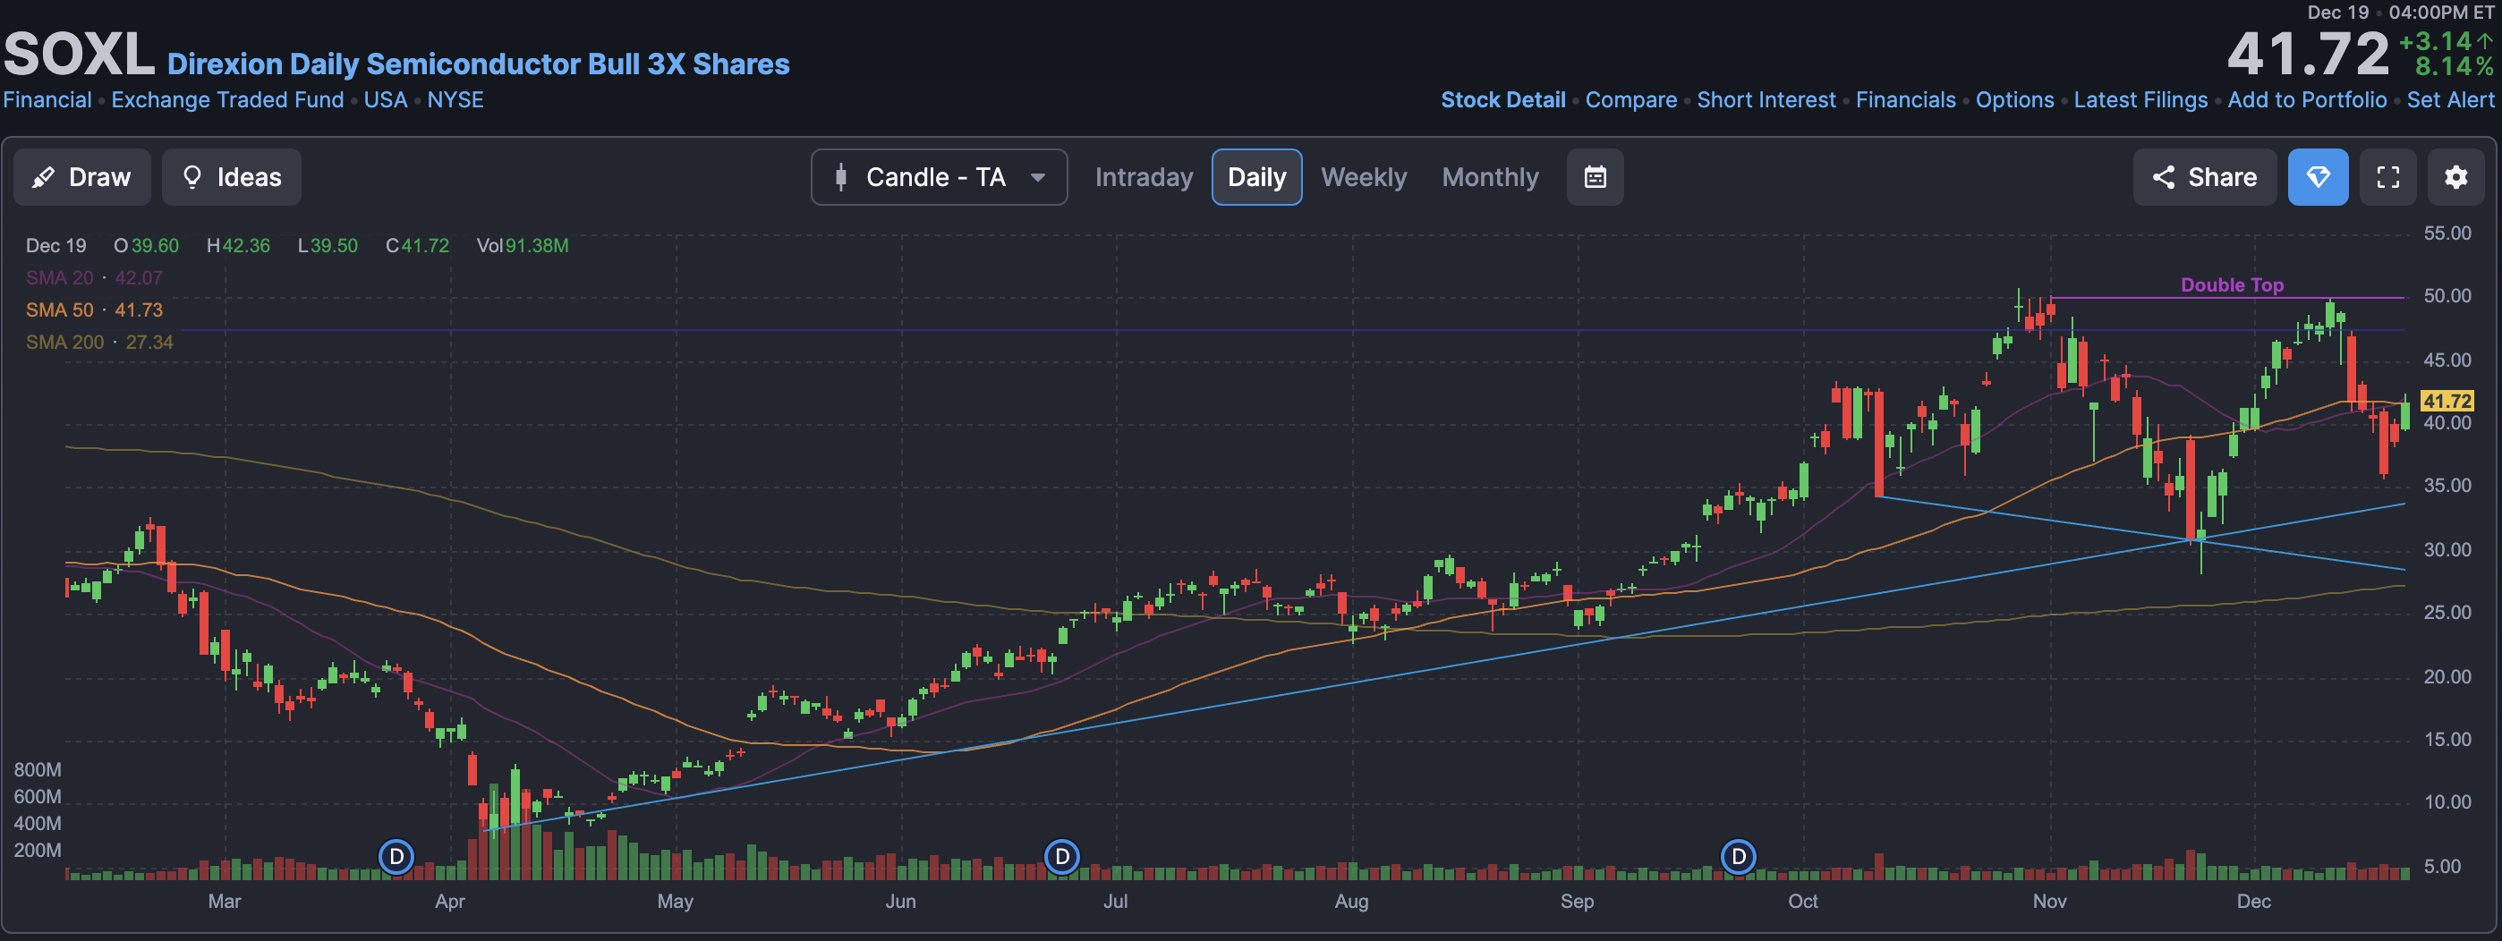Click Direxion Daily Semiconductor Bull 3X Shares name

point(478,64)
